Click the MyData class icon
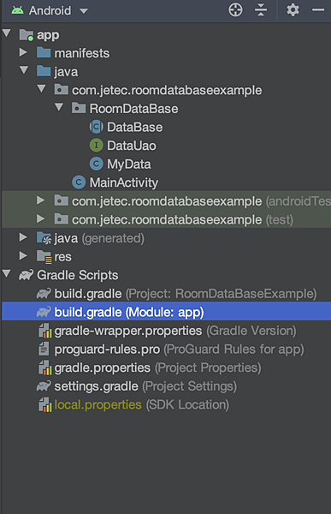Viewport: 331px width, 514px height. (97, 164)
